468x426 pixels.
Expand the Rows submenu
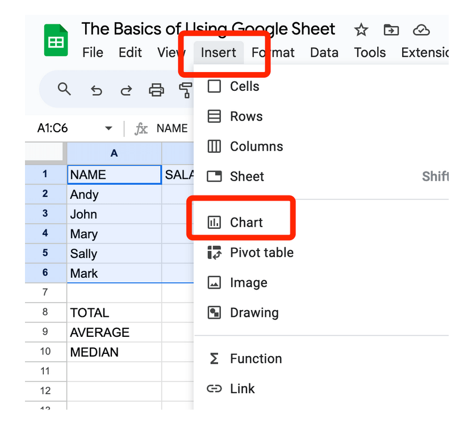pyautogui.click(x=246, y=116)
